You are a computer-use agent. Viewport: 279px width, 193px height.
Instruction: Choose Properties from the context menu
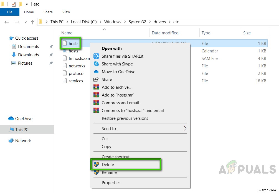click(x=140, y=182)
